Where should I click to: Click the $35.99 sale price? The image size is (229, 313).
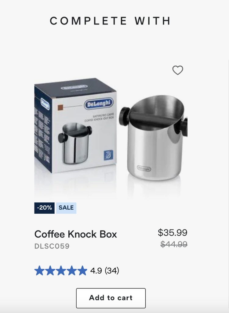coord(173,233)
